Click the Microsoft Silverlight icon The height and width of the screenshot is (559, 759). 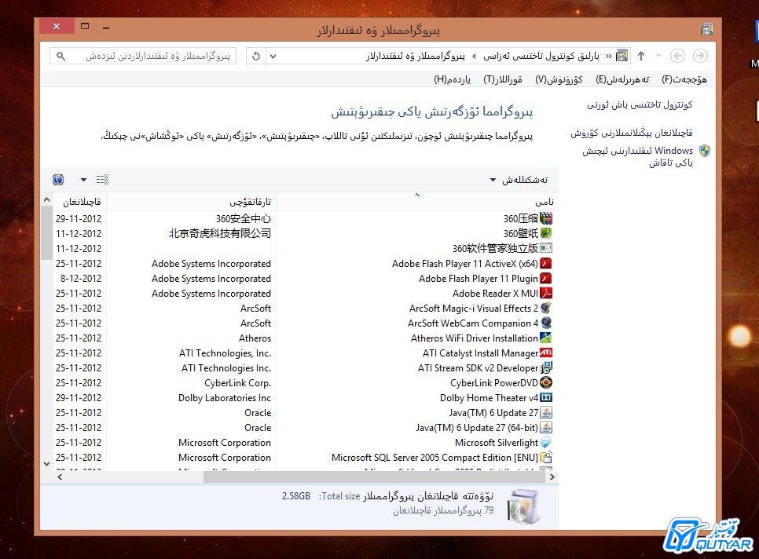[x=546, y=443]
